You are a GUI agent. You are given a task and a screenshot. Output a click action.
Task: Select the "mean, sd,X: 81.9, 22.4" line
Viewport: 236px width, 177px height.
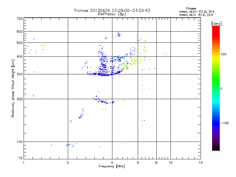[196, 15]
